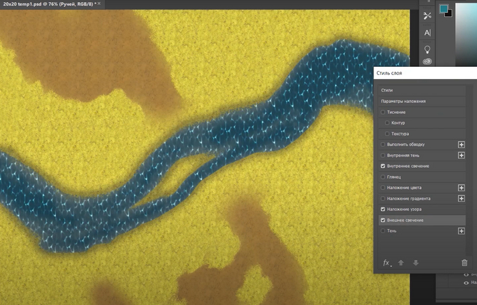Enable the Глянец checkbox

(383, 177)
